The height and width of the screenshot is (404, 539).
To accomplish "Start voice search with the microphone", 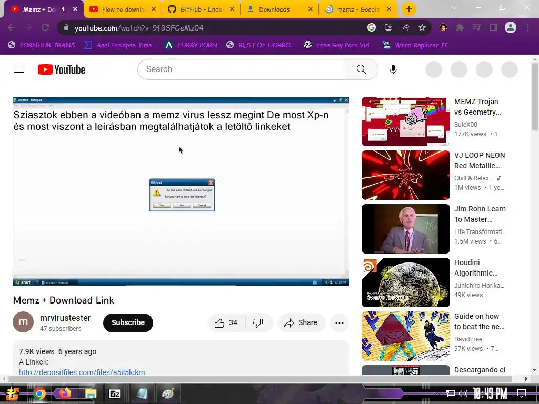I will pos(393,69).
